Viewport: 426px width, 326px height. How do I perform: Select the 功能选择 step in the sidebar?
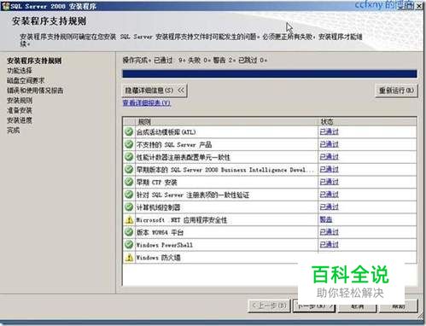pos(20,71)
